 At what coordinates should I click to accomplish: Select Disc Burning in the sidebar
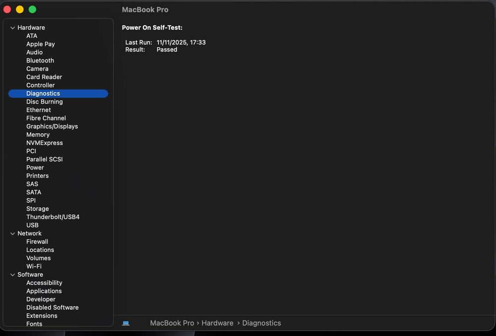tap(44, 102)
